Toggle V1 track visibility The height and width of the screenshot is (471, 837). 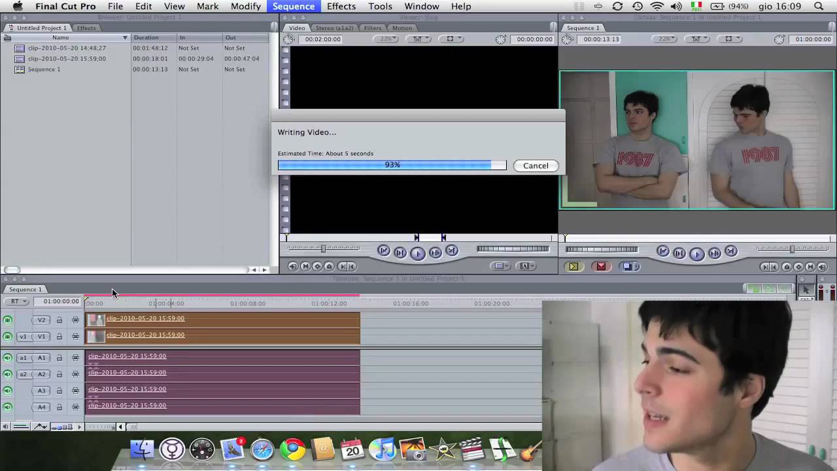[7, 336]
